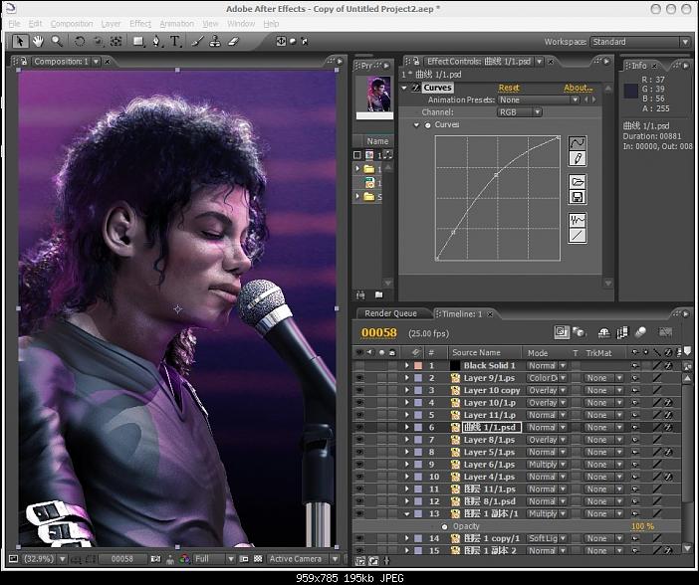The width and height of the screenshot is (699, 585).
Task: Open the Workspace Standard dropdown
Action: coord(640,42)
